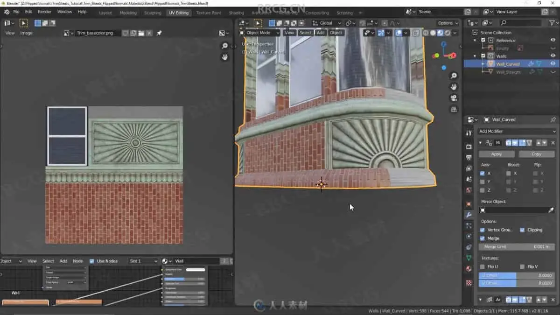
Task: Switch to the Texture Paint workspace tab
Action: point(209,13)
